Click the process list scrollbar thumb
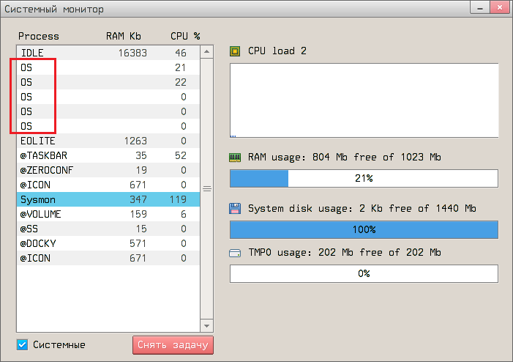 coord(207,188)
